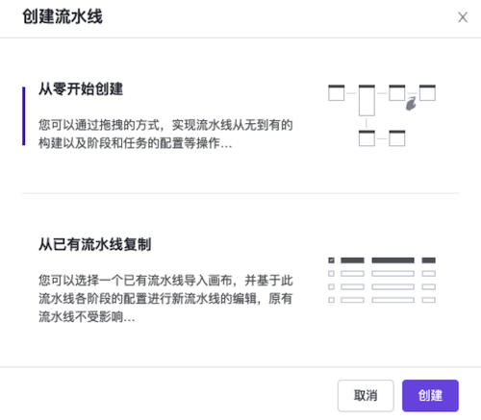
Task: Click the 从已有流水线复制 heading text
Action: click(94, 244)
